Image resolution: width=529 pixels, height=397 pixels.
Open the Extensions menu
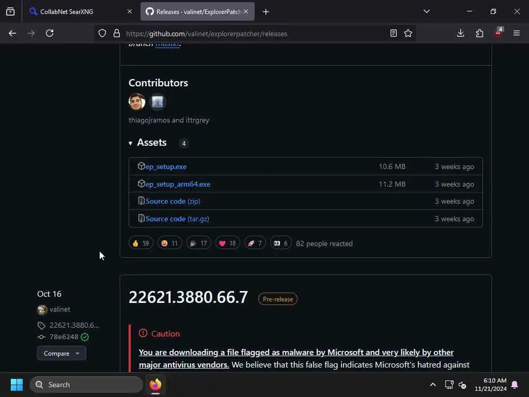pyautogui.click(x=479, y=34)
